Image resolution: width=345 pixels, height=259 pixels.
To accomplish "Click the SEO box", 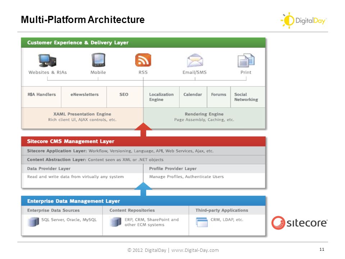I will point(125,97).
